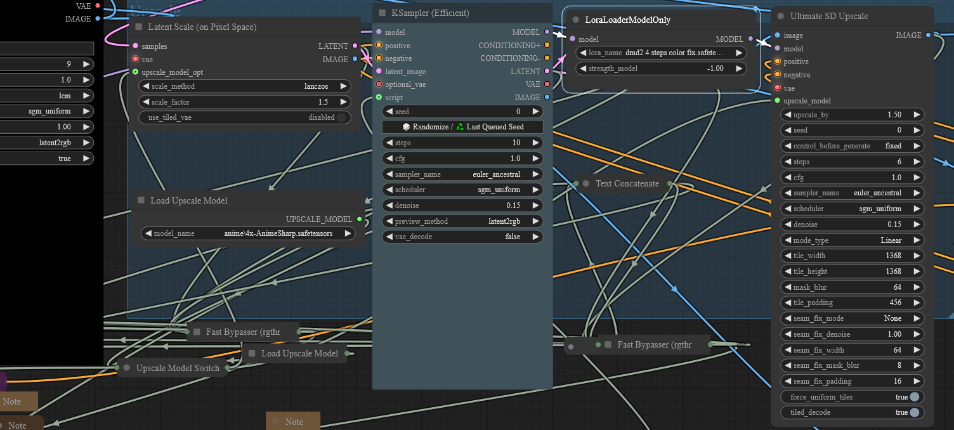Click the seed field in KSampler
Viewport: 954px width, 430px height.
click(462, 112)
